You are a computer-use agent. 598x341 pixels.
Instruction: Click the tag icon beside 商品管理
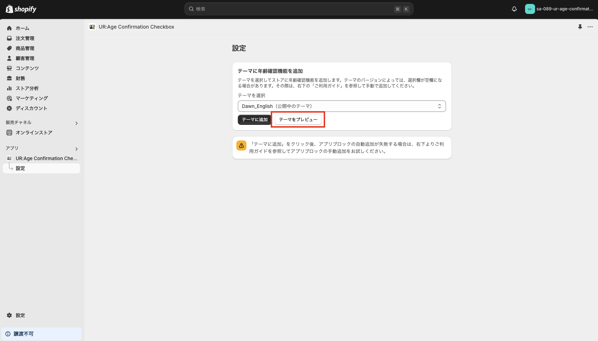(9, 48)
